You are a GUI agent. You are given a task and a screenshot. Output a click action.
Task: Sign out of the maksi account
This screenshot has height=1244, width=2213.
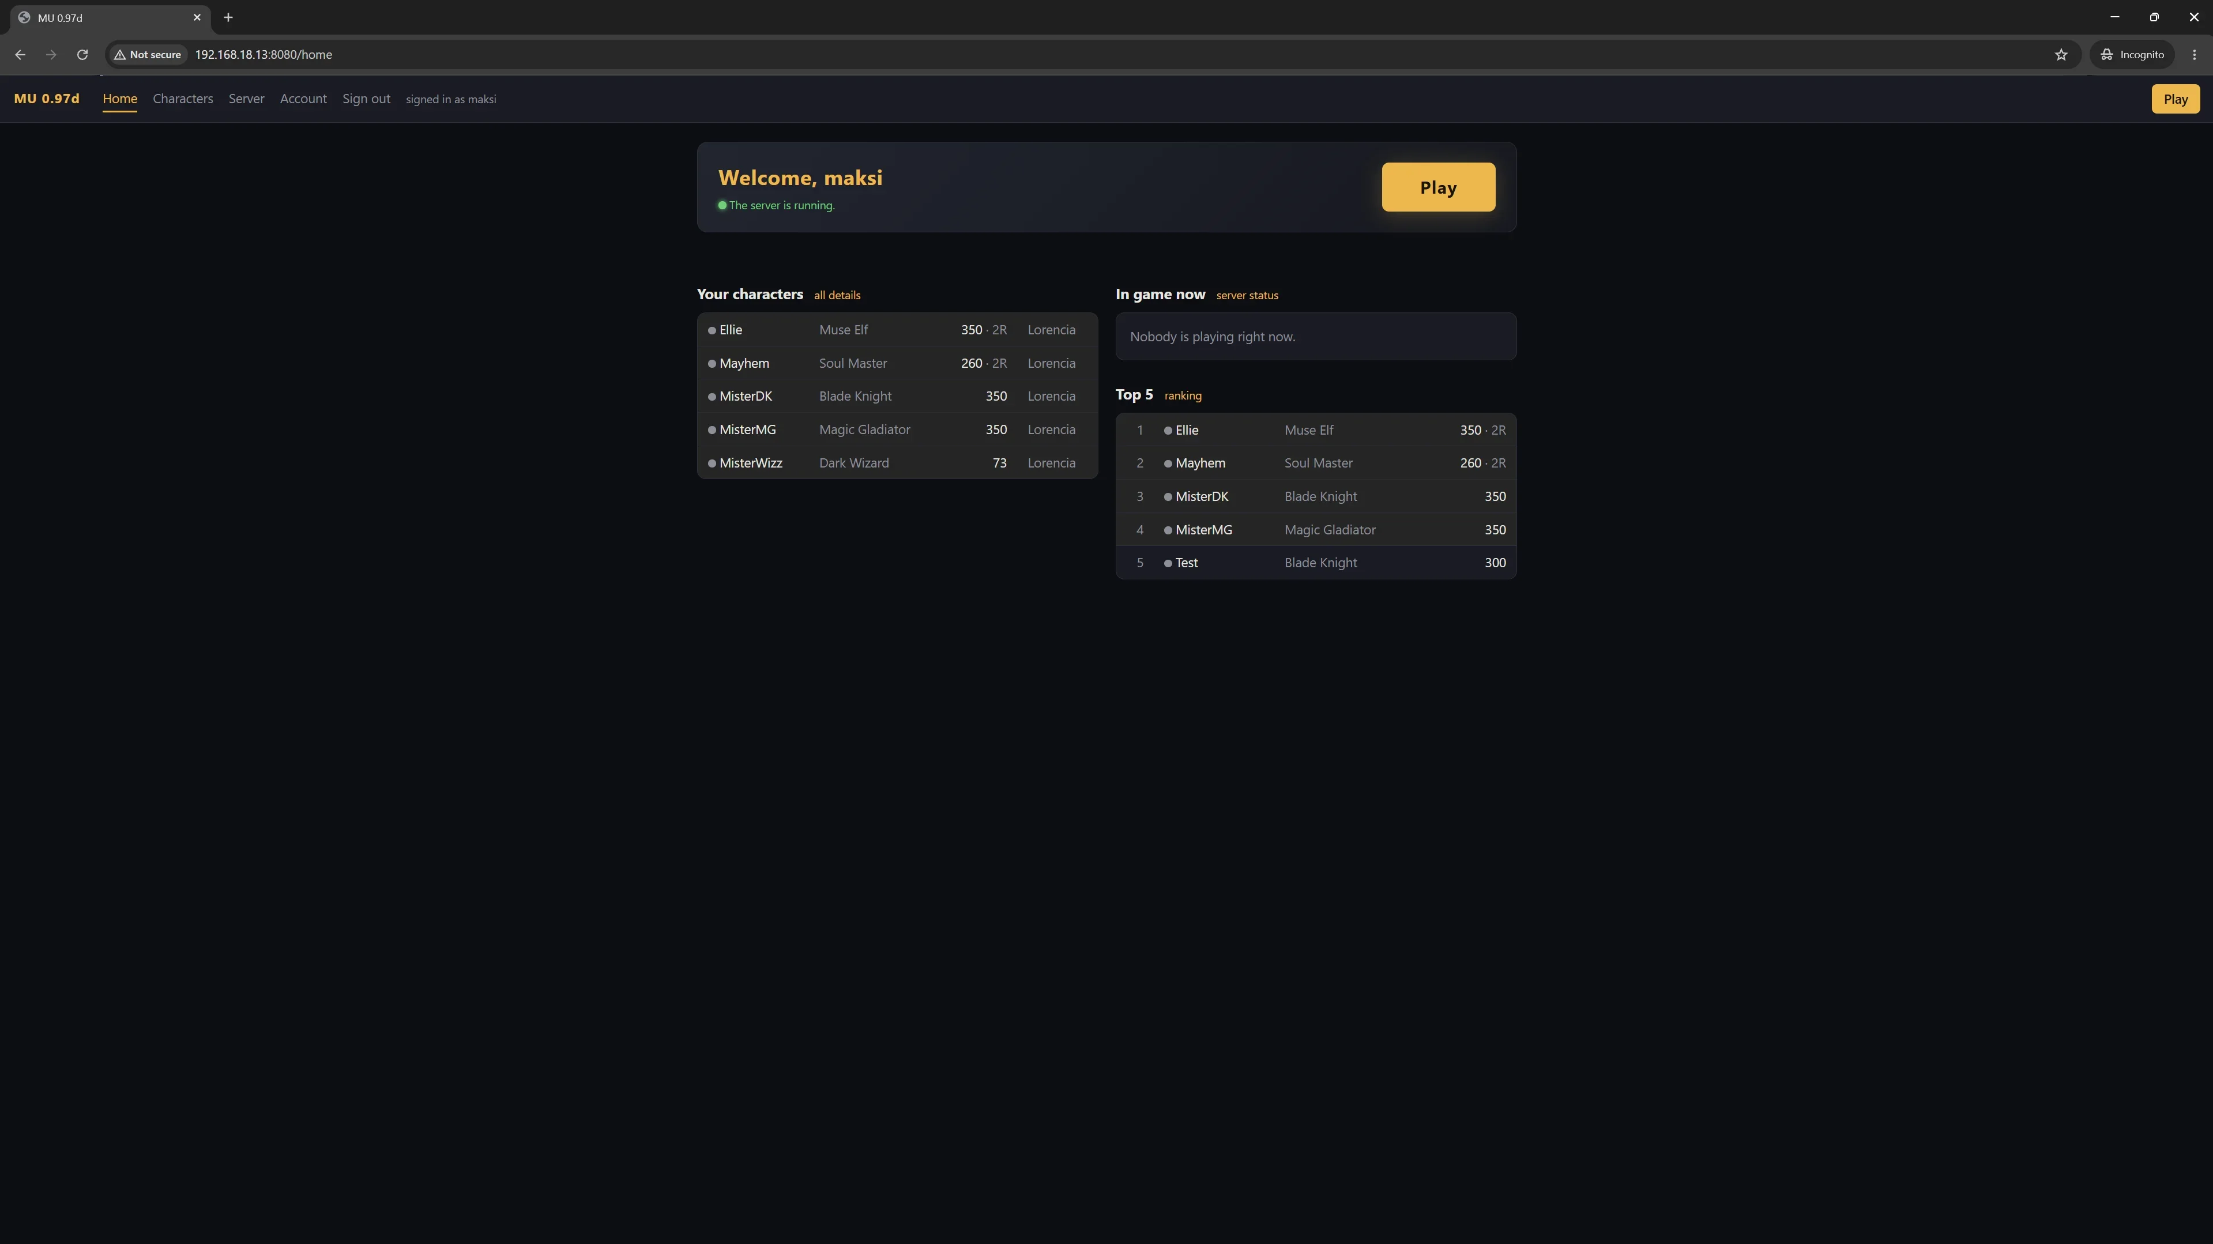(366, 99)
